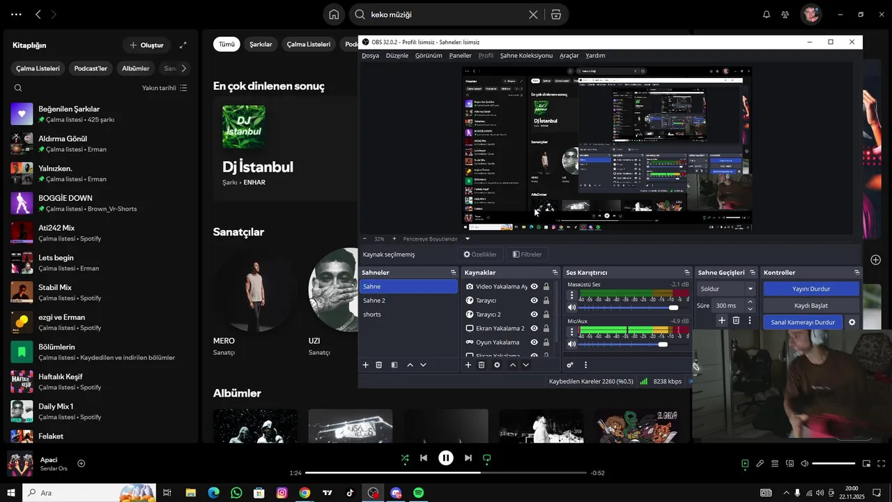Enter Spotify full screen mode
892x502 pixels.
tap(882, 464)
